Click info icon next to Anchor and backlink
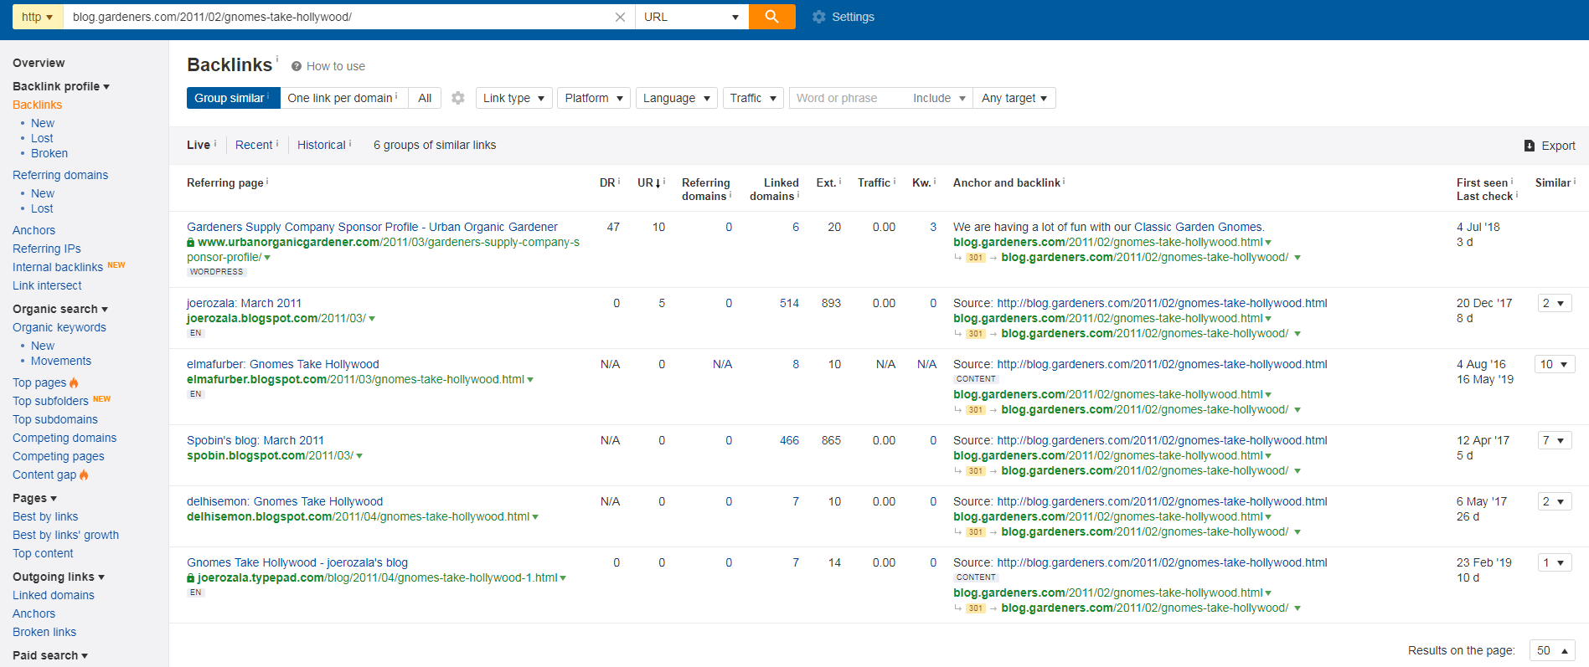1589x667 pixels. coord(1064,181)
